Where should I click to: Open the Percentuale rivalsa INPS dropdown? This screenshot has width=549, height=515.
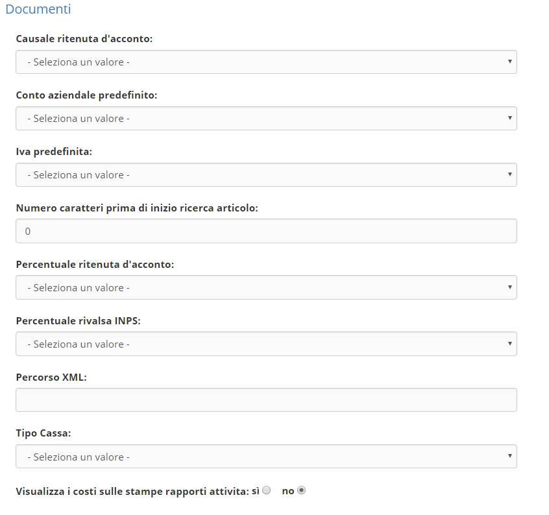pos(266,344)
